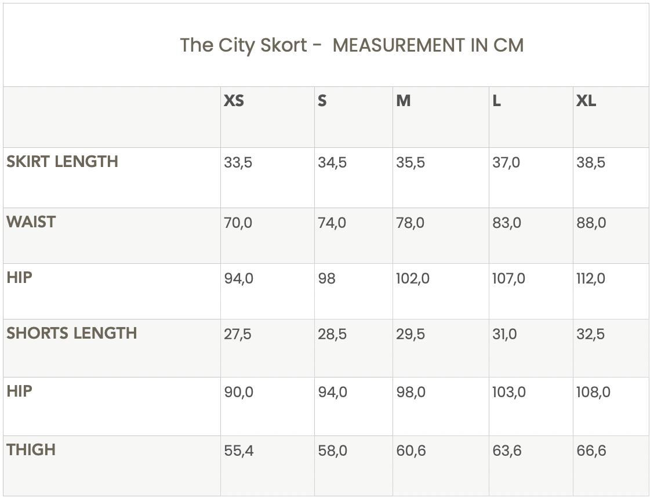
Task: Click the City Skort table title
Action: coord(351,45)
